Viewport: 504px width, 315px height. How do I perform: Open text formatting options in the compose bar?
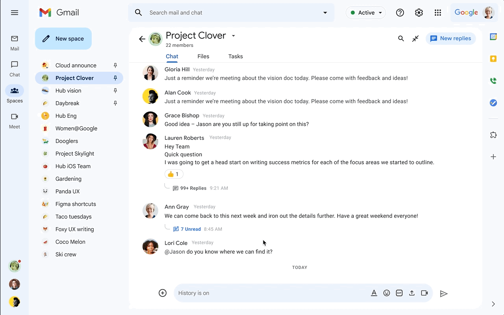pos(374,293)
